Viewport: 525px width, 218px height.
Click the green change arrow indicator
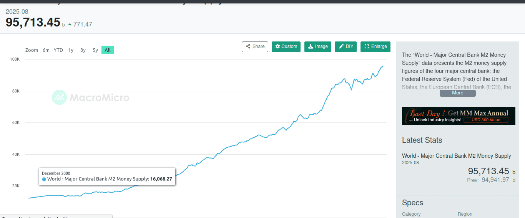[x=70, y=25]
